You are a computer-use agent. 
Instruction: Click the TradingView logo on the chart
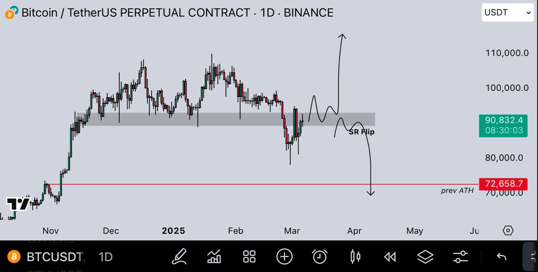[x=17, y=204]
